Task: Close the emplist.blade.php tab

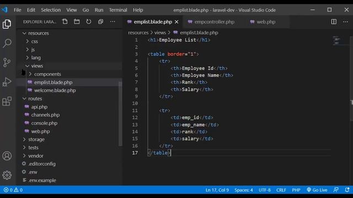Action: pos(176,22)
